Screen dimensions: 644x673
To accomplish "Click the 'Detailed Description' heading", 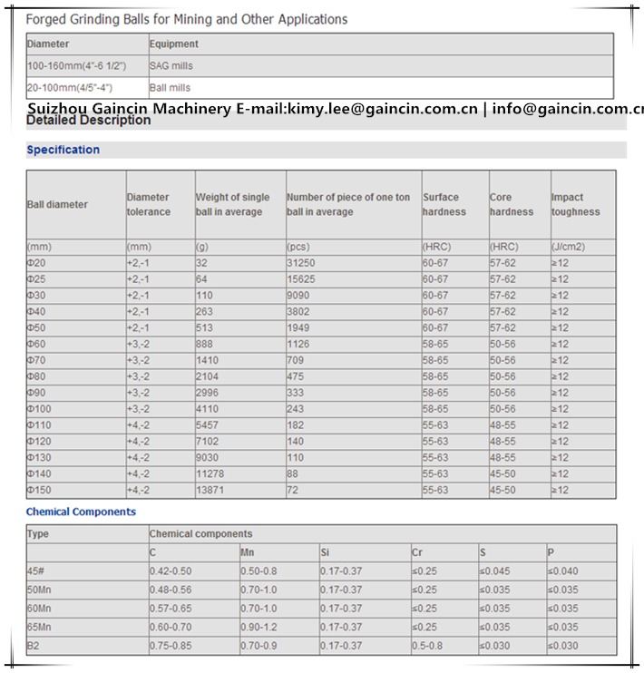I will pos(88,121).
